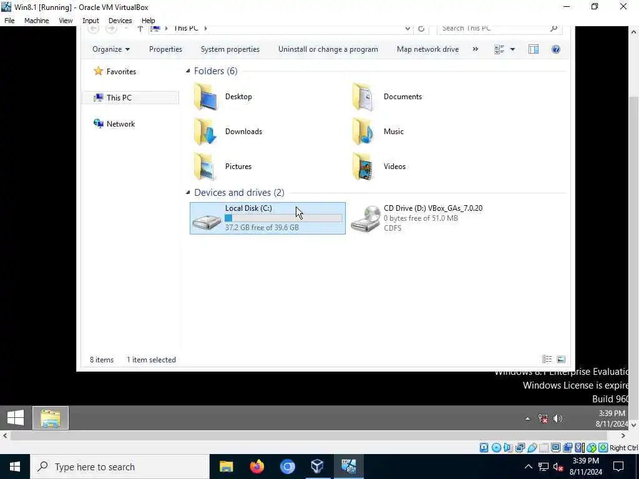Click the Explorer help question mark icon
The height and width of the screenshot is (479, 639).
[556, 49]
